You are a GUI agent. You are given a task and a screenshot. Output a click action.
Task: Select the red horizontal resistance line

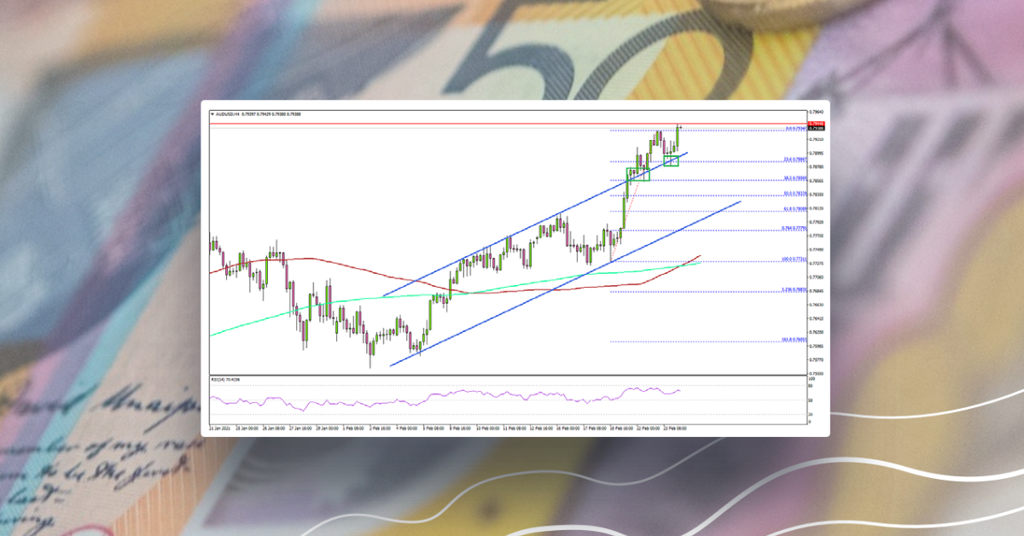click(427, 122)
